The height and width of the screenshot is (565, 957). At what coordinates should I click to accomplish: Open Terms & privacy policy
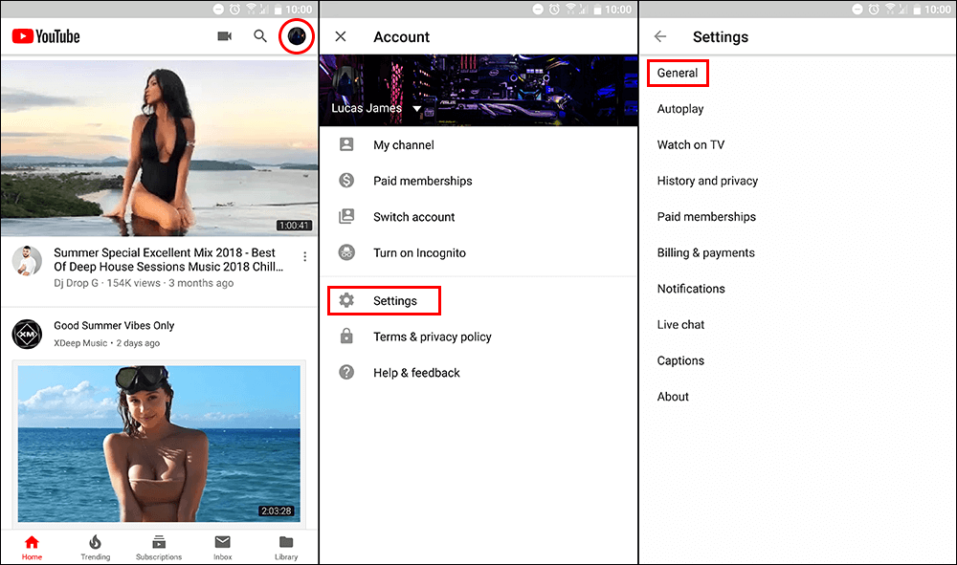pyautogui.click(x=433, y=337)
